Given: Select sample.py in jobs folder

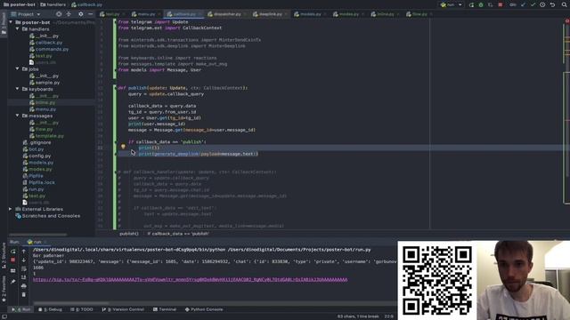Looking at the screenshot, I should coord(47,83).
